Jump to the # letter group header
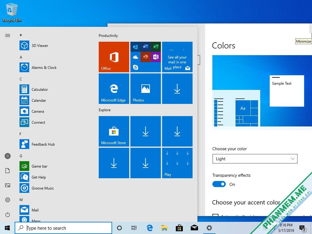Image resolution: width=312 pixels, height=234 pixels. (x=21, y=35)
